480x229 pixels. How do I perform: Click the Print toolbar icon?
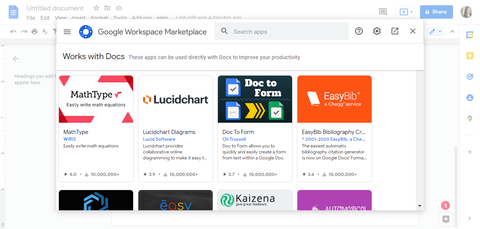[x=34, y=31]
